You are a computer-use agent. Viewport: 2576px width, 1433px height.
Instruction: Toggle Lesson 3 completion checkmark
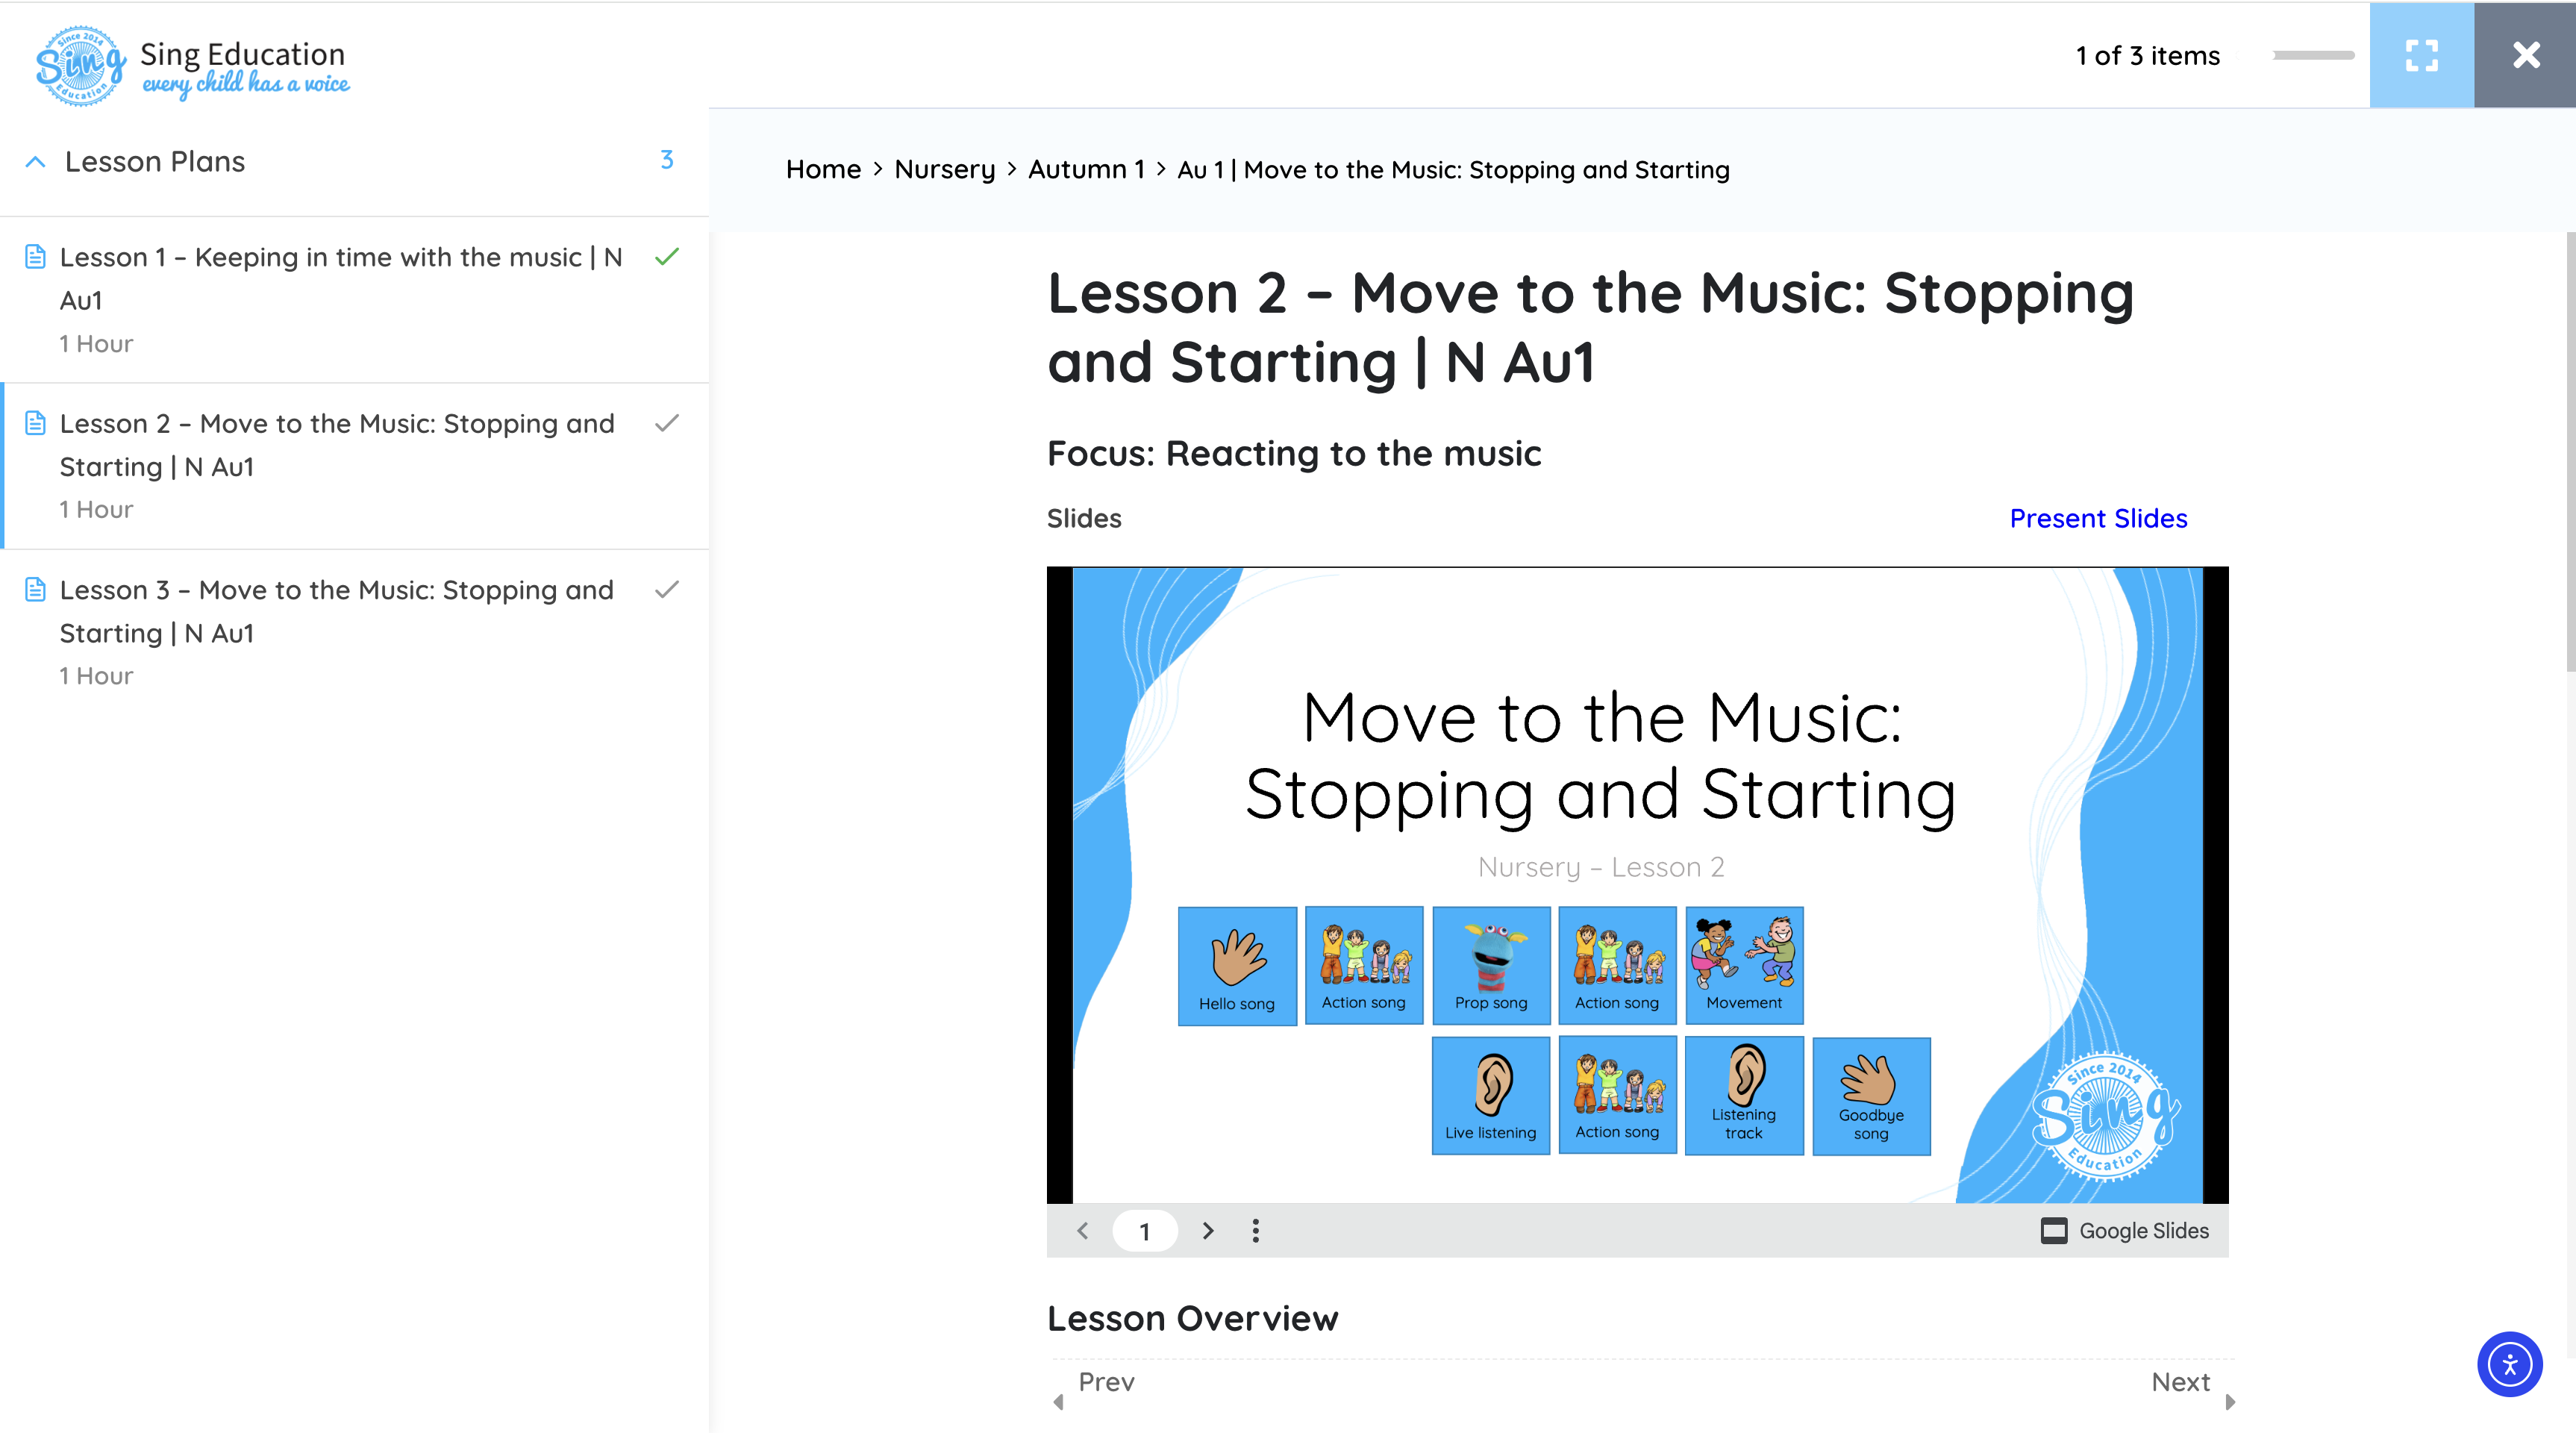point(667,590)
